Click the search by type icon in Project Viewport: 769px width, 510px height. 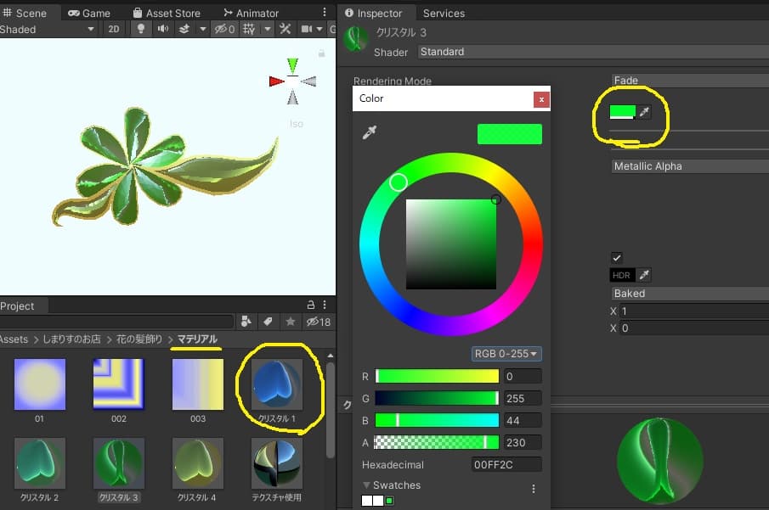click(x=246, y=322)
